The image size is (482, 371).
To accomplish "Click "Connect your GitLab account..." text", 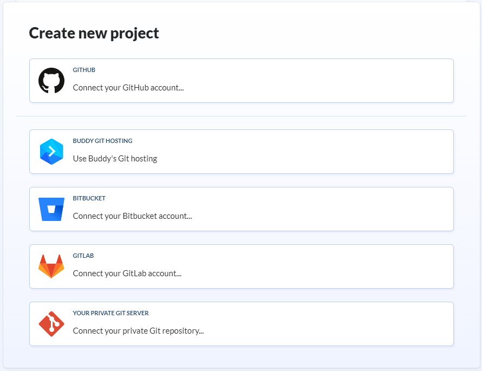I will click(x=127, y=274).
